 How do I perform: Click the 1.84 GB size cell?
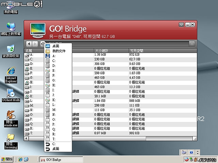(x=100, y=101)
